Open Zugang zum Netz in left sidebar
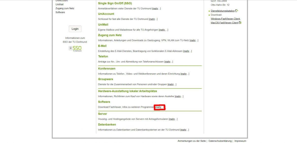Screen dimensions: 297x143 point(65,8)
